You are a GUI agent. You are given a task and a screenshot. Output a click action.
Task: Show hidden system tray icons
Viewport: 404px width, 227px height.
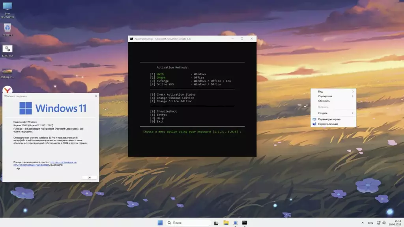(363, 223)
